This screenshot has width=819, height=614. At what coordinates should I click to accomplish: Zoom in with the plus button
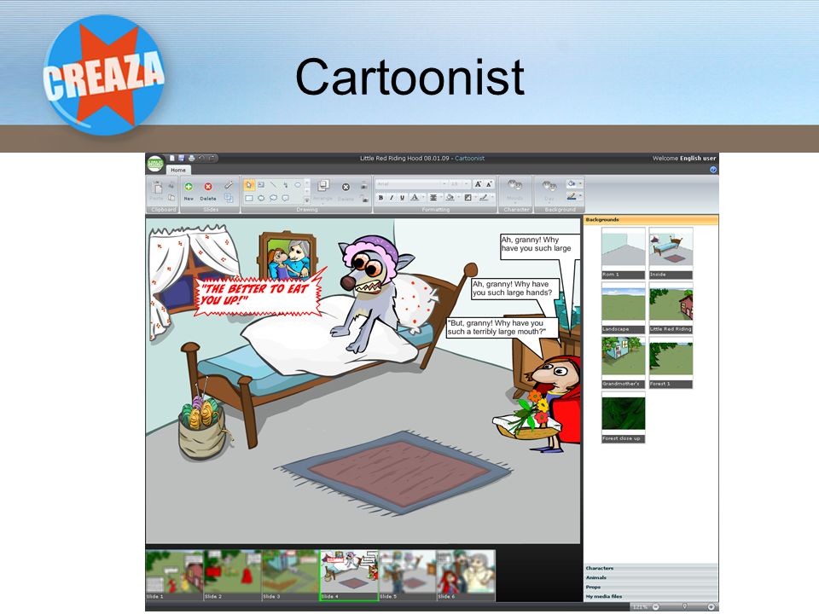click(711, 606)
